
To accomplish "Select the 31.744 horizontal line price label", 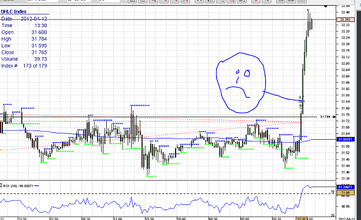I will 325,117.
